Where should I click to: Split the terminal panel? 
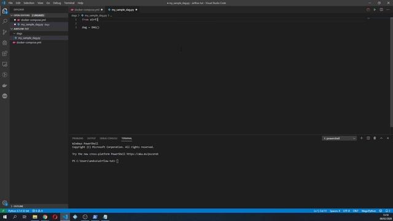pos(368,138)
